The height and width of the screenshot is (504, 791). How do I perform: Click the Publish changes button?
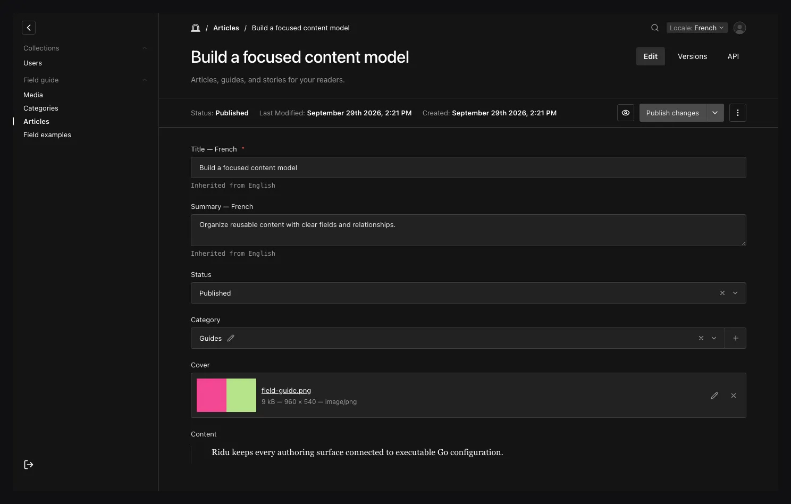[672, 113]
